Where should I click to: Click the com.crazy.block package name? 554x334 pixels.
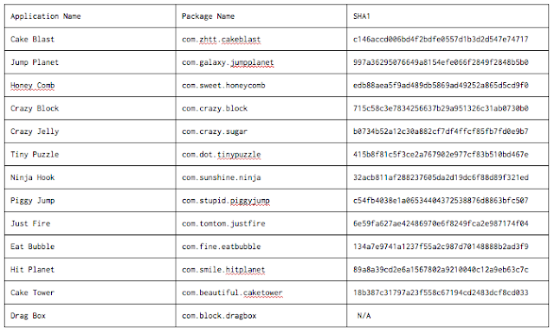(x=215, y=108)
